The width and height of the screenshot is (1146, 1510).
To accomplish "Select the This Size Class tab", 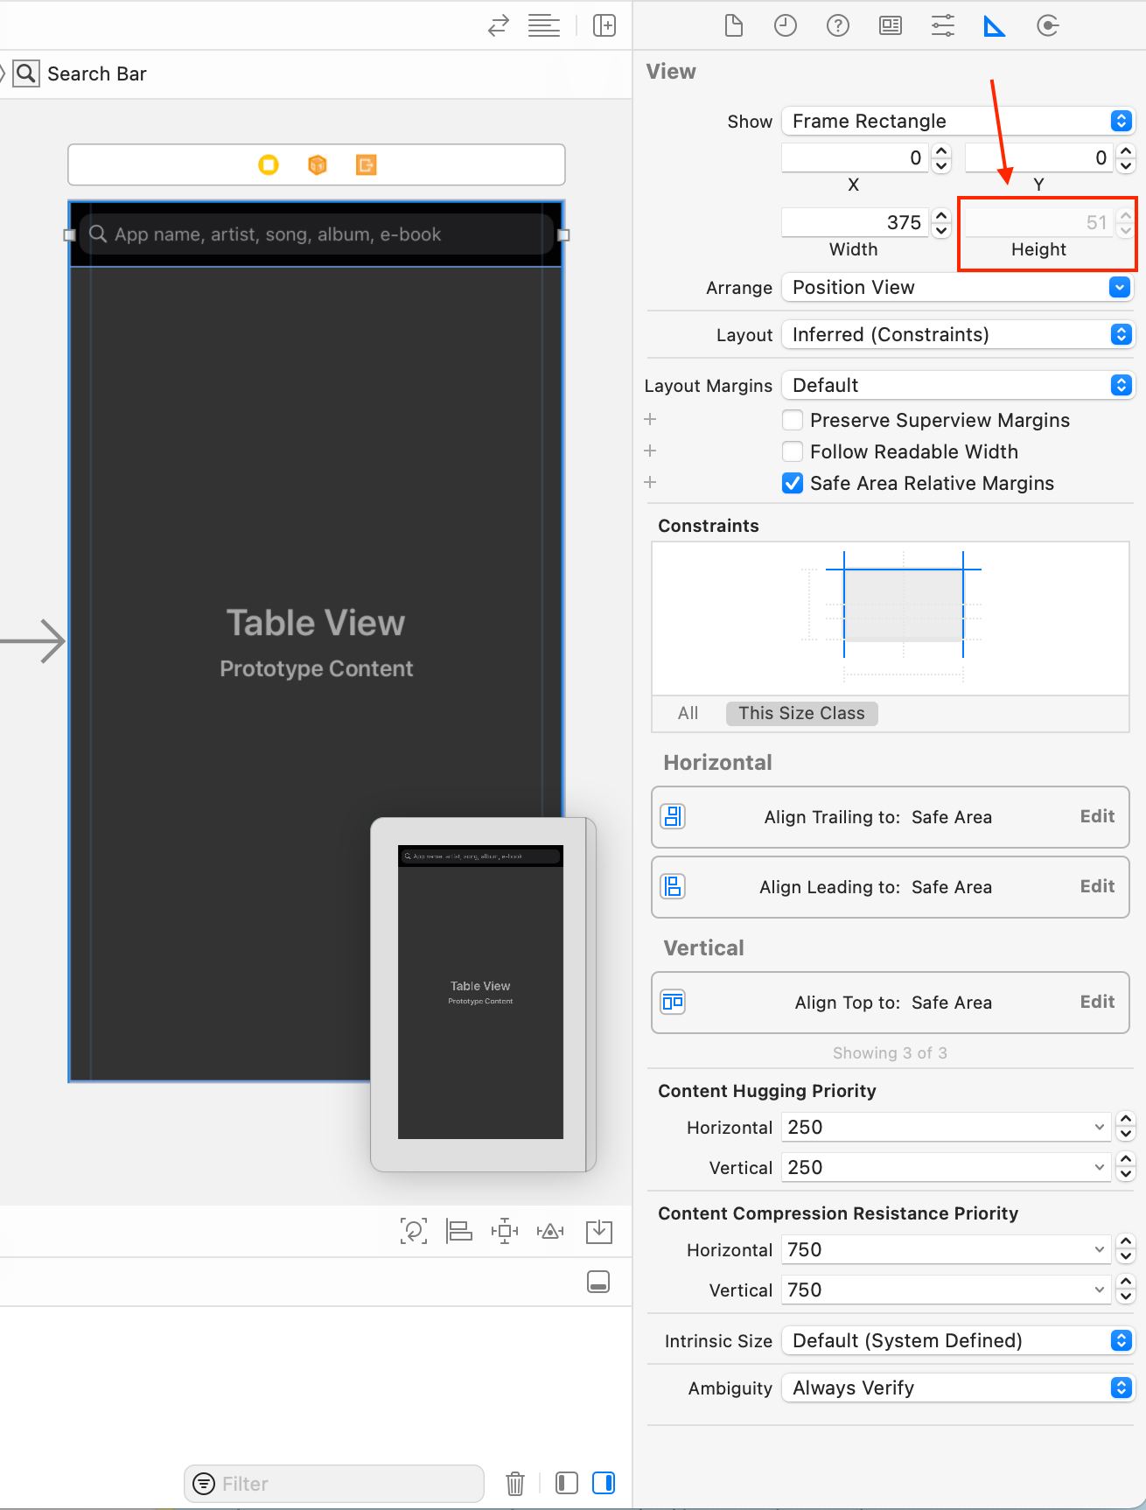I will point(801,714).
